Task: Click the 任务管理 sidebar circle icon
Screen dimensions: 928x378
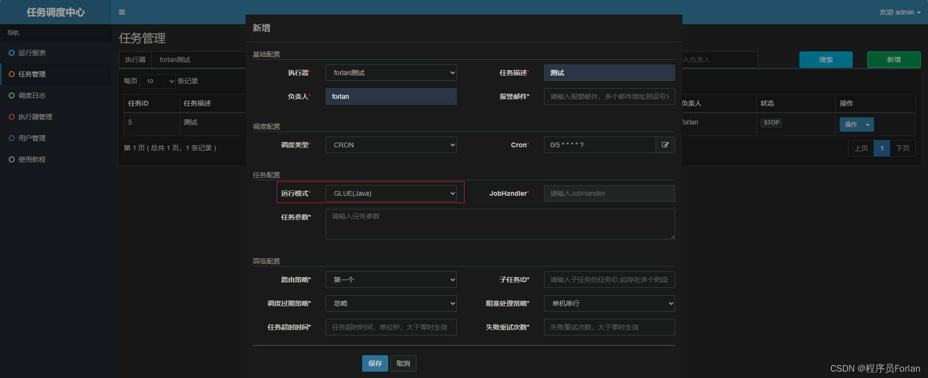Action: coord(12,74)
